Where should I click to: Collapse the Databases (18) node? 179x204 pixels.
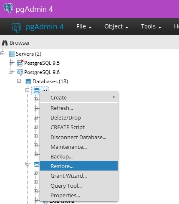coord(19,81)
